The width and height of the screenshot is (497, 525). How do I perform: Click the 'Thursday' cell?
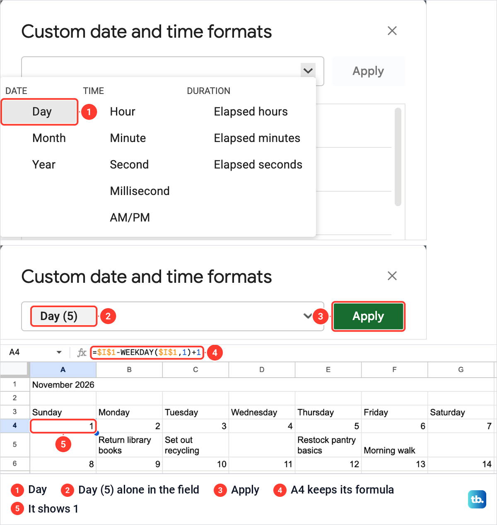(x=328, y=412)
